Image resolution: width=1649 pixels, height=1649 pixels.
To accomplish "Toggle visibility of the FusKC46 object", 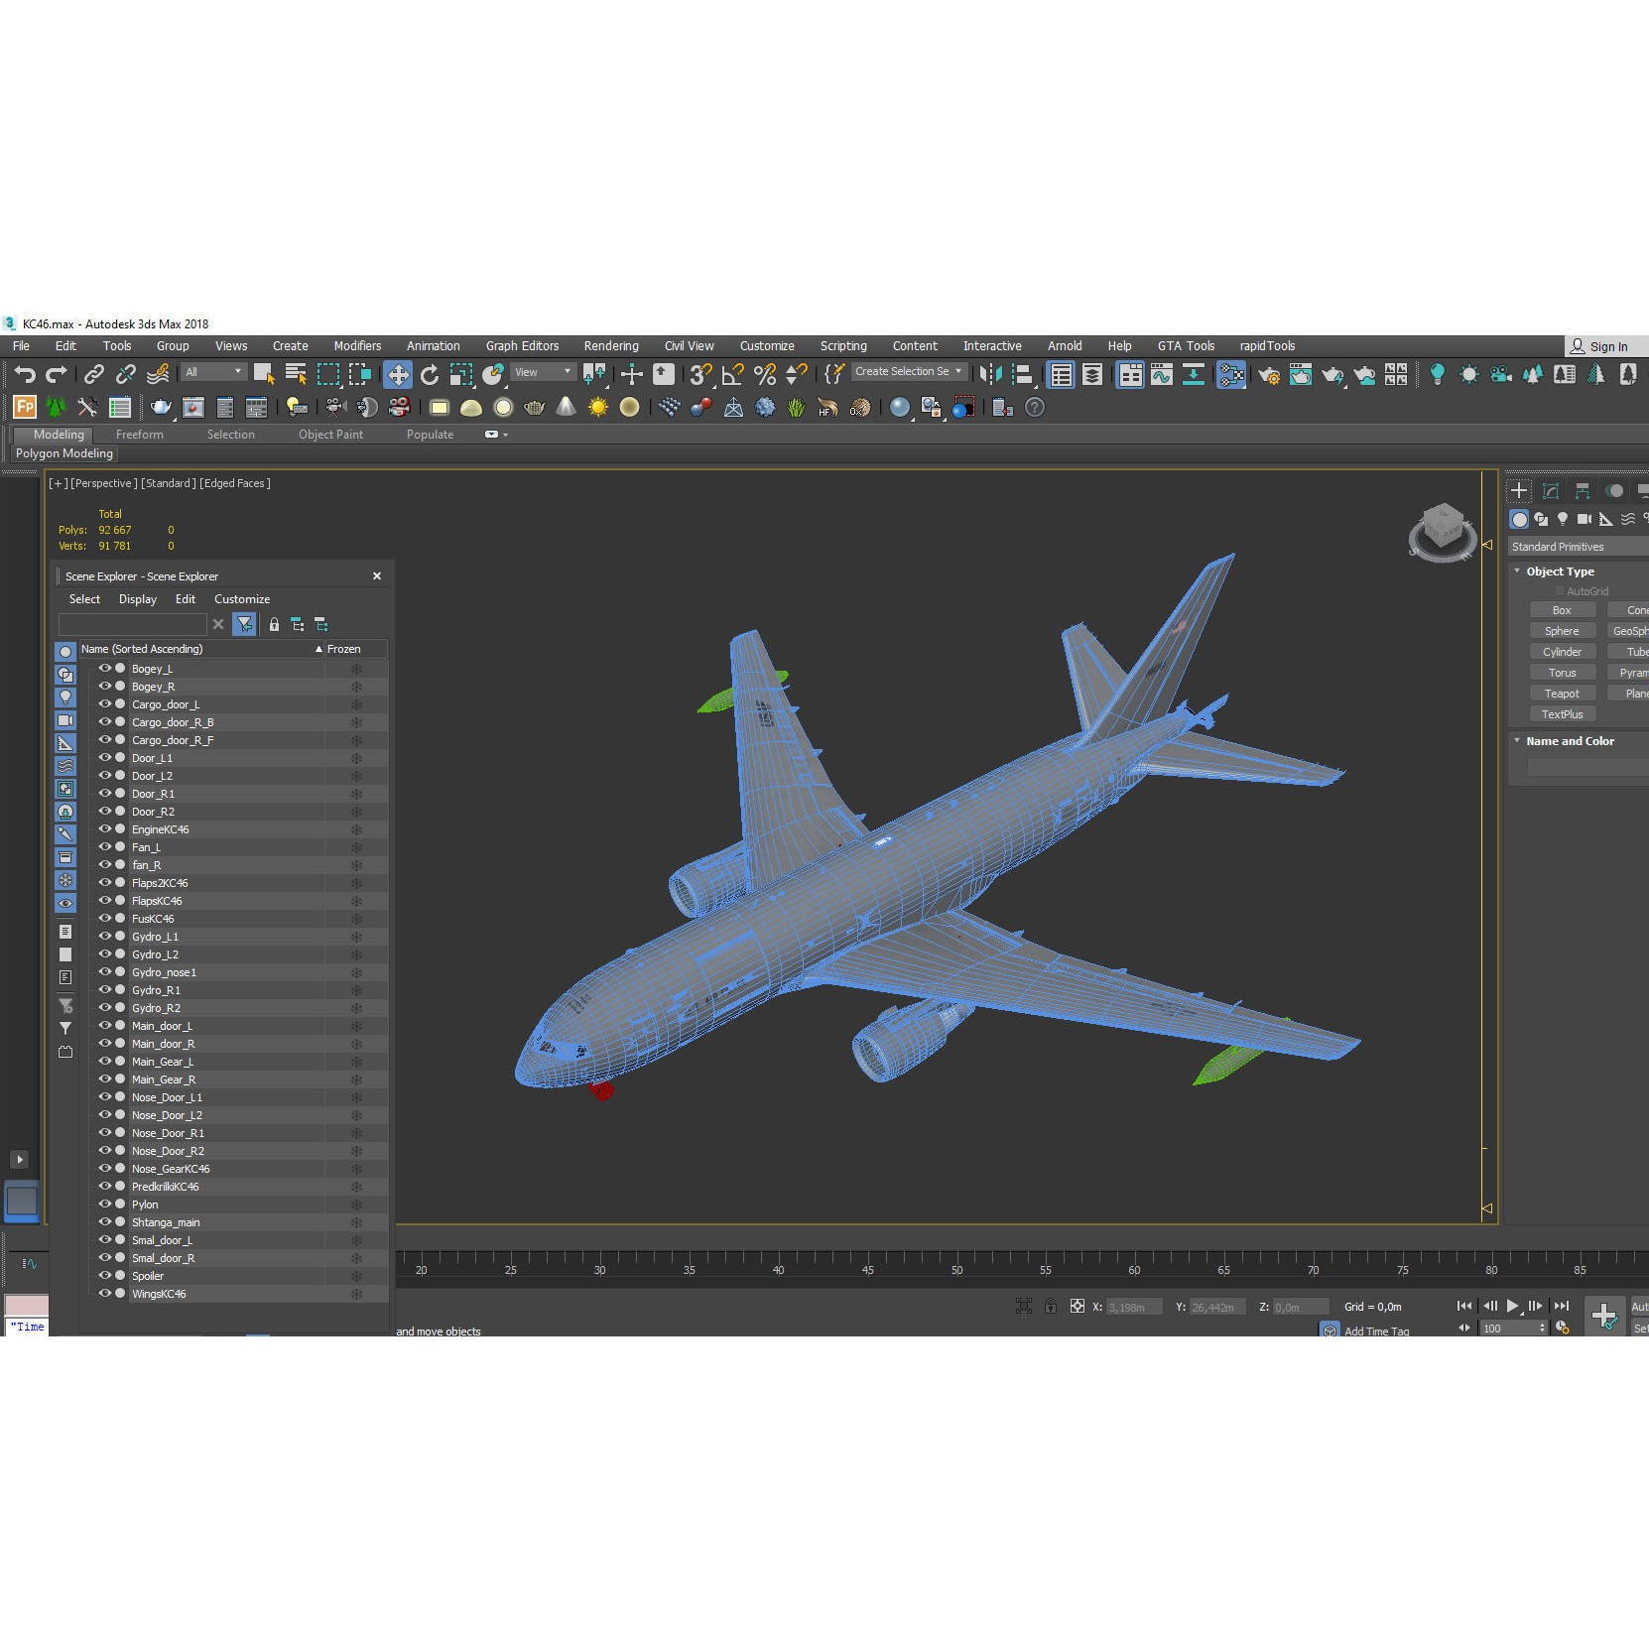I will (105, 917).
